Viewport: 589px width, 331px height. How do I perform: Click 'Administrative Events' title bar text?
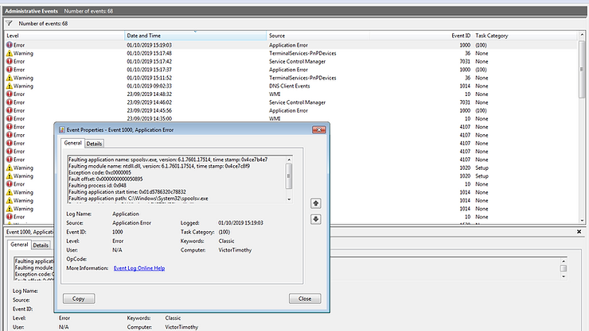32,11
